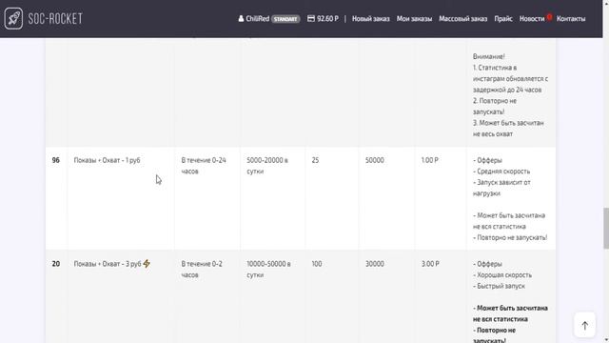This screenshot has width=609, height=343.
Task: Click the wallet card icon near balance
Action: click(x=311, y=18)
